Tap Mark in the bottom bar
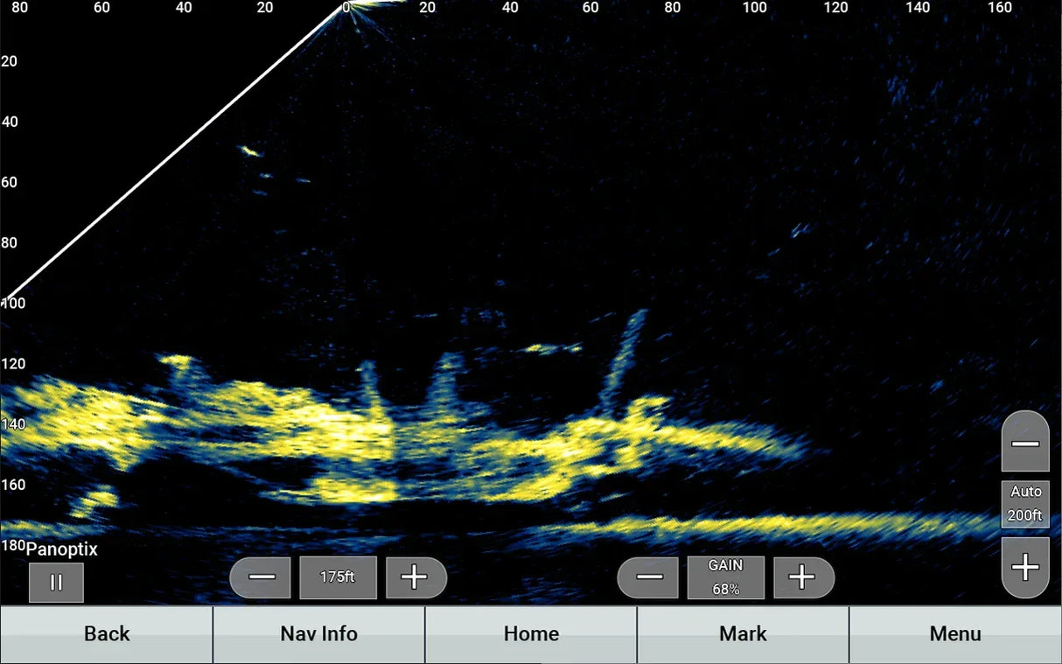1062x664 pixels. tap(743, 634)
